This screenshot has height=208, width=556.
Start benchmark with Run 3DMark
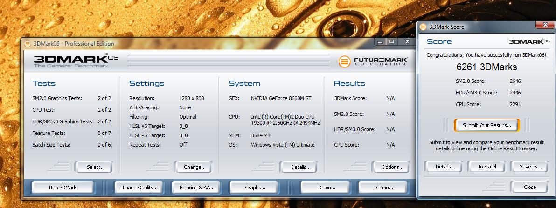[x=63, y=188]
